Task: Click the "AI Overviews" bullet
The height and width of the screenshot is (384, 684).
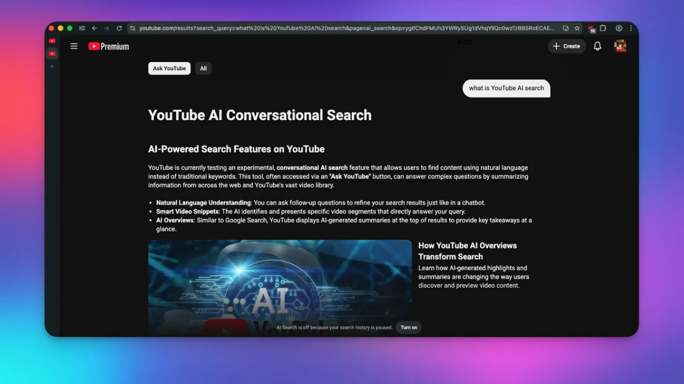Action: [344, 225]
